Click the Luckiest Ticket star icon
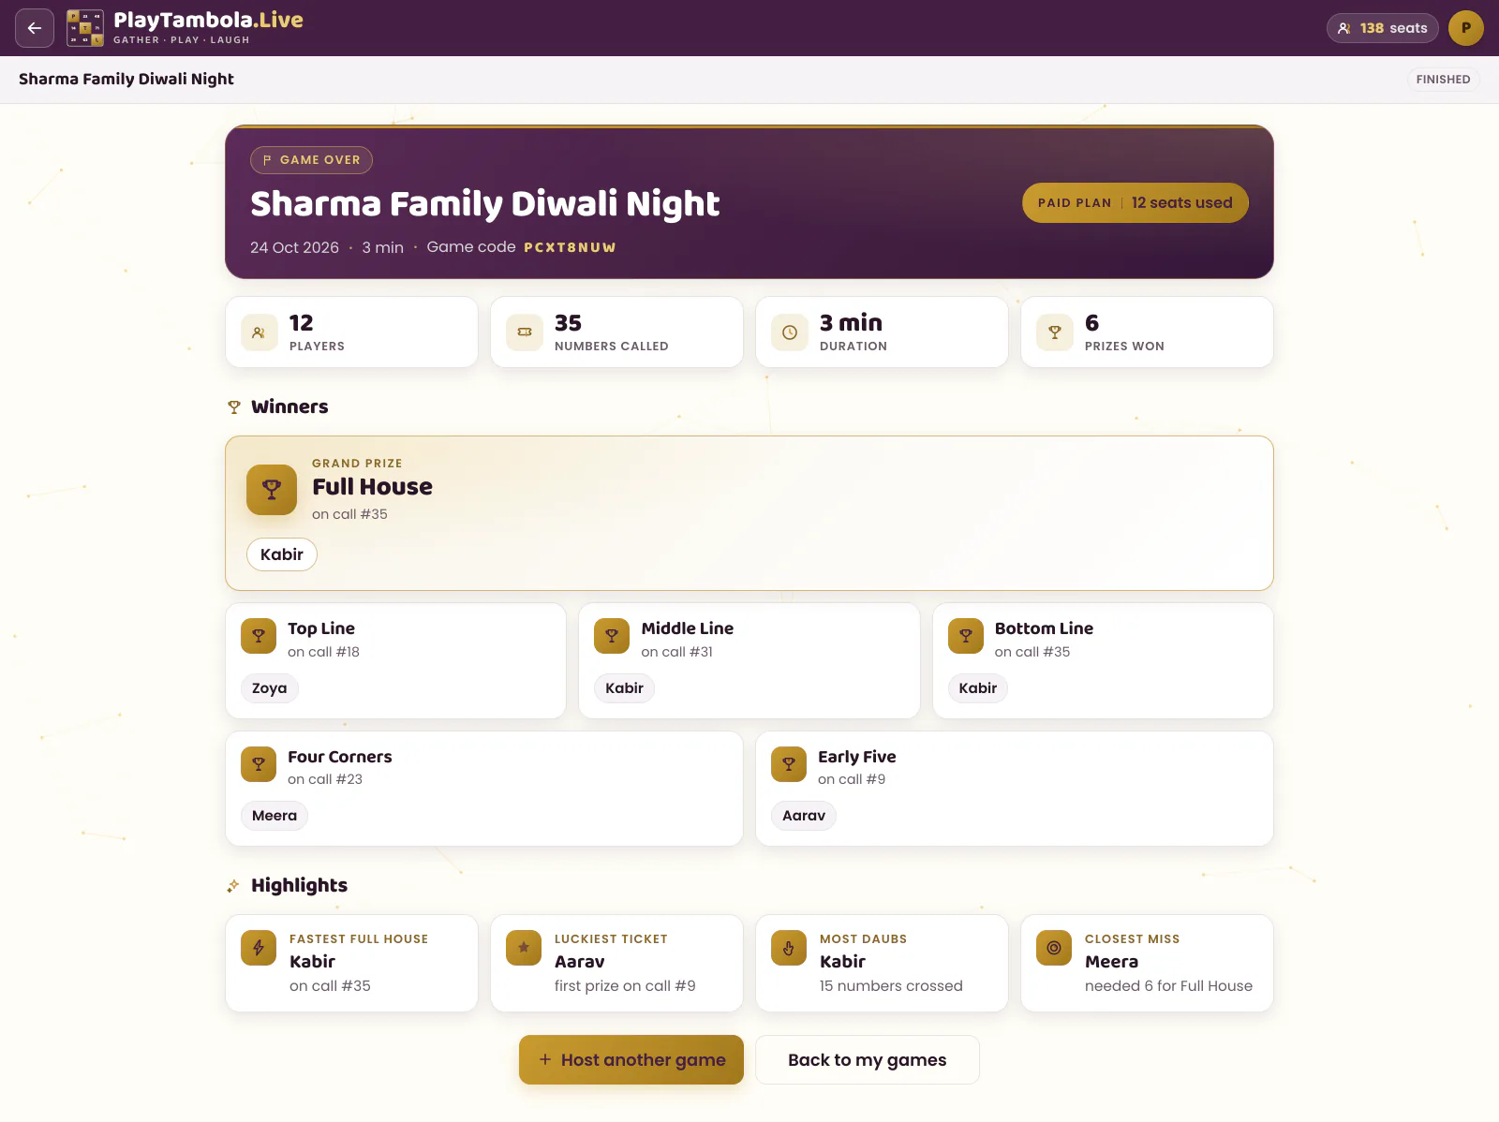 (524, 948)
